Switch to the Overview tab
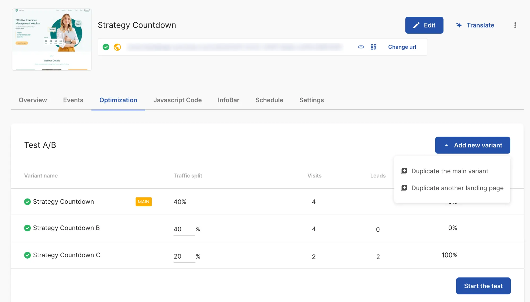Viewport: 530px width, 302px height. point(33,100)
